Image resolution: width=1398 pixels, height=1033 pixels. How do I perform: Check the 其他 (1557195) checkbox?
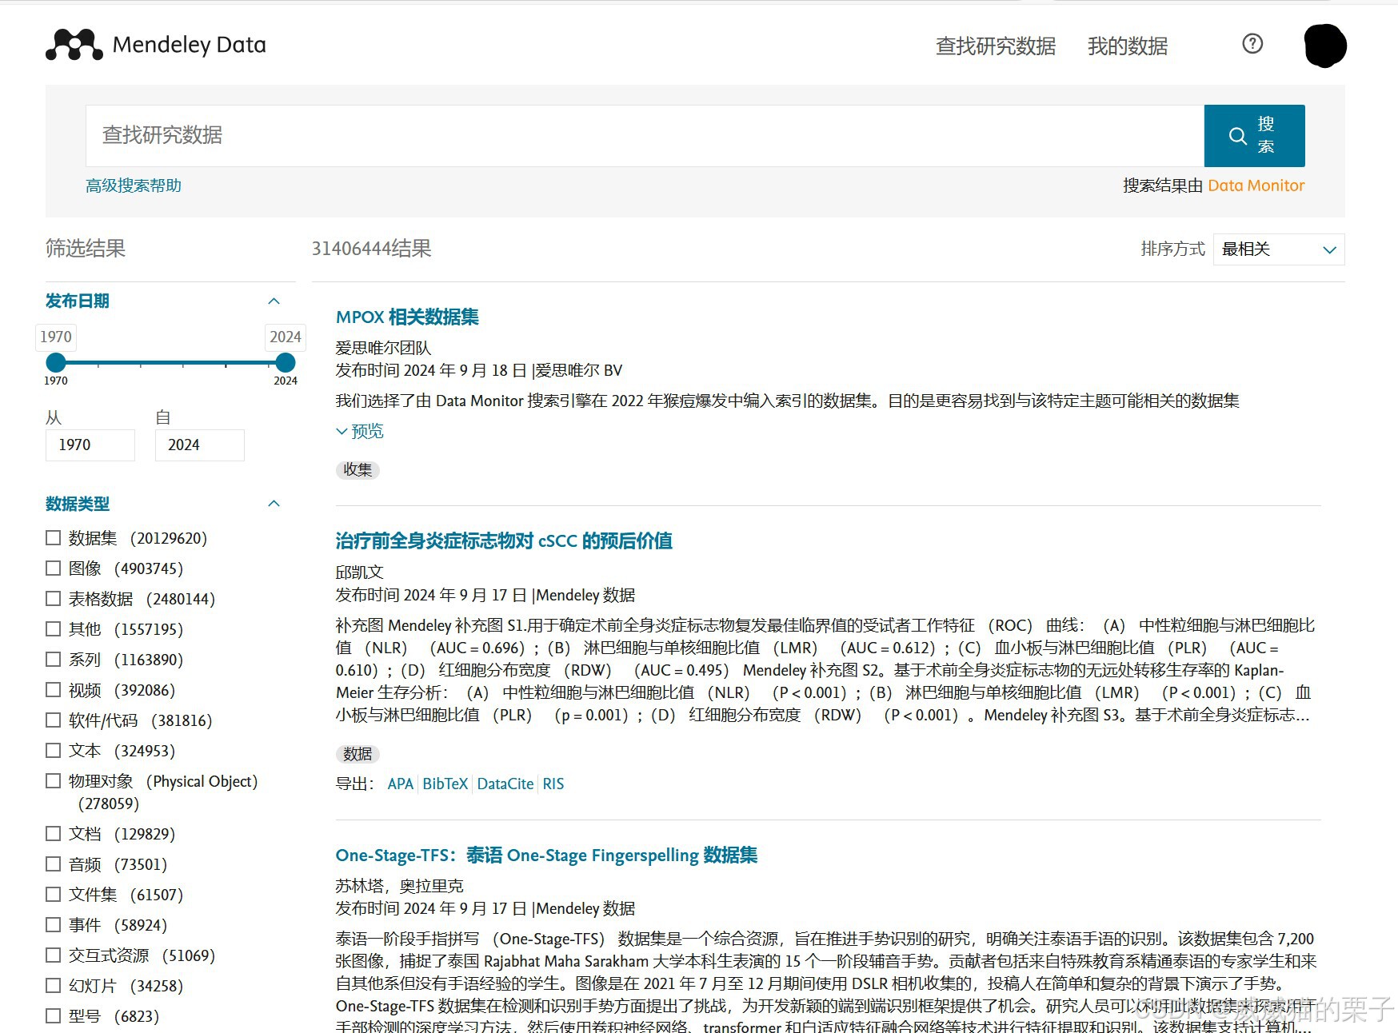click(54, 629)
